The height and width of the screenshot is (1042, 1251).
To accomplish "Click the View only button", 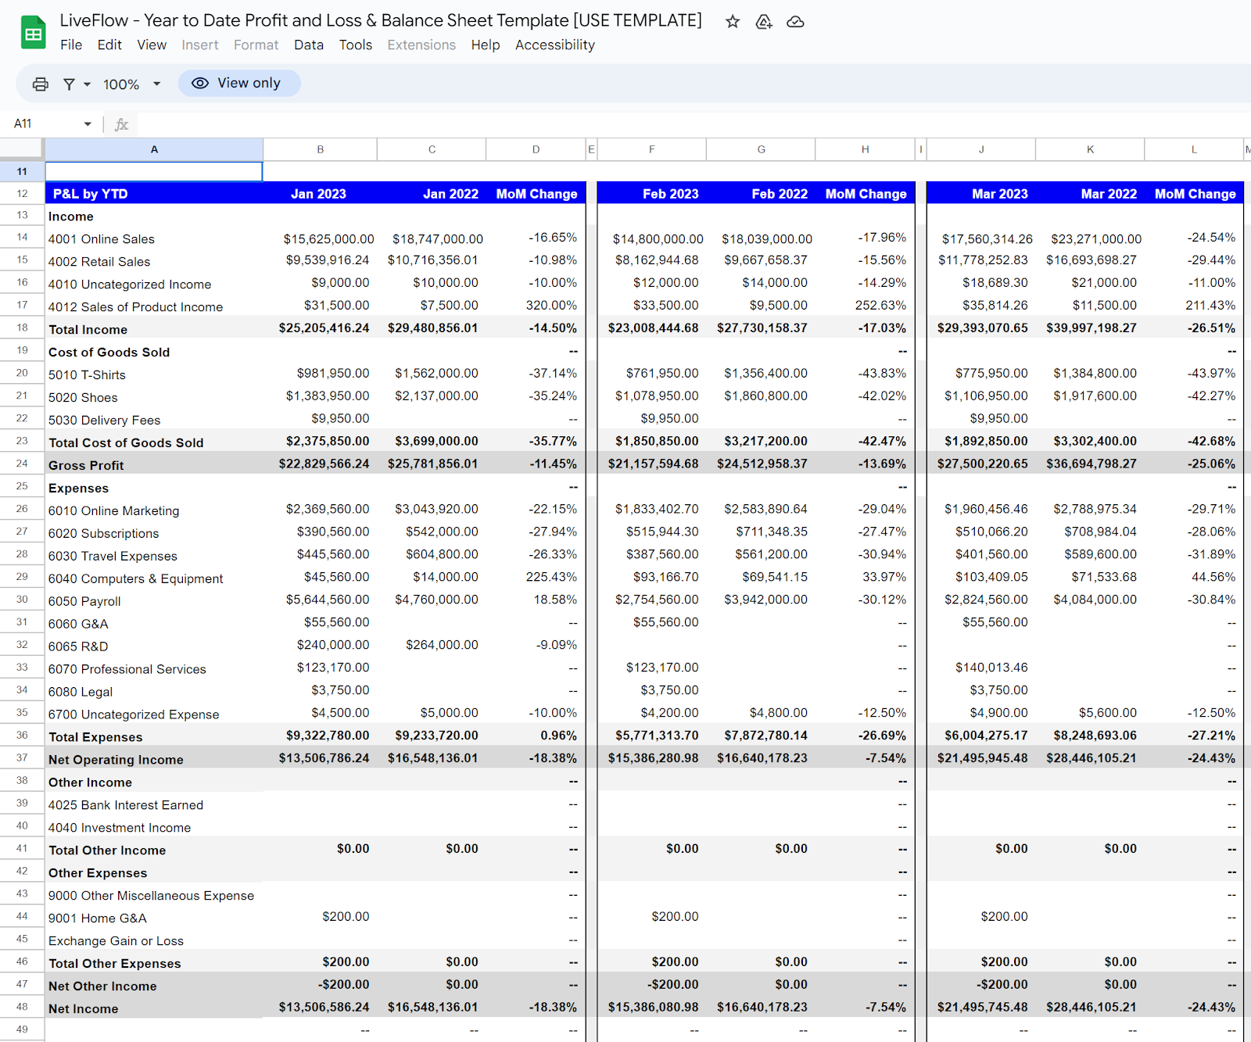I will point(239,83).
